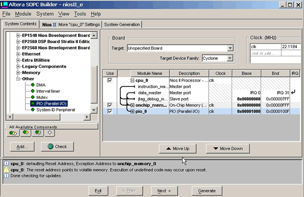
Task: Open the File menu
Action: click(6, 14)
